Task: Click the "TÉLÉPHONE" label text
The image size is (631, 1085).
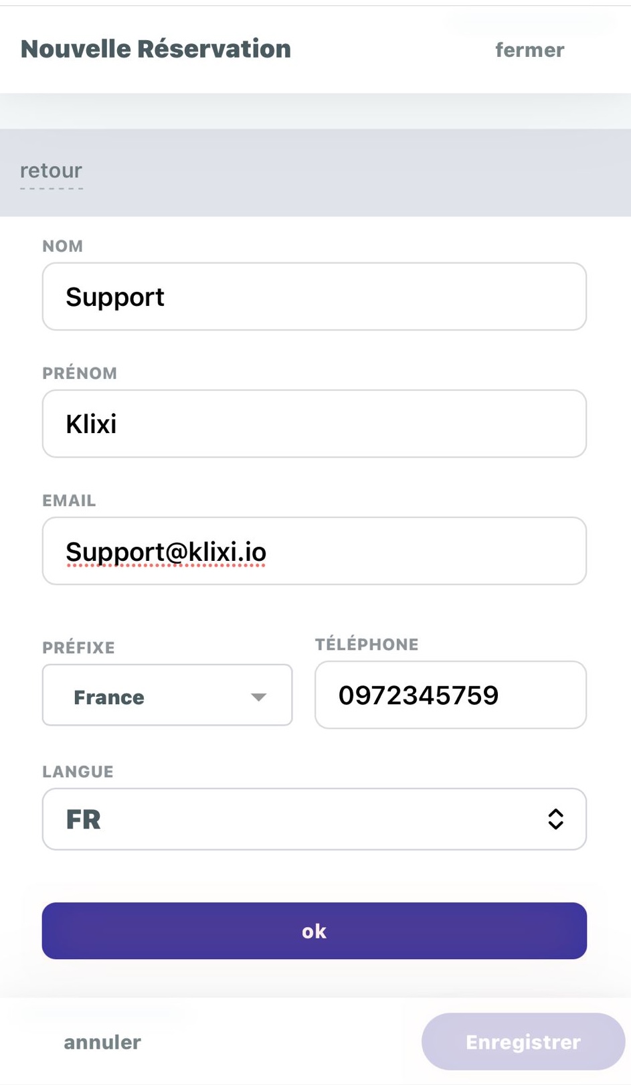Action: (x=367, y=645)
